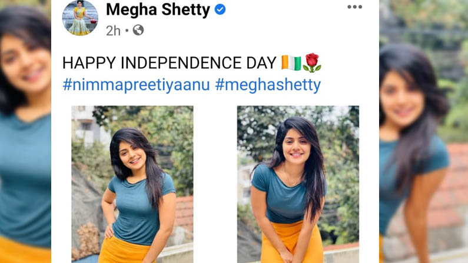
Task: Open the #meghashetty hashtag
Action: pos(268,85)
